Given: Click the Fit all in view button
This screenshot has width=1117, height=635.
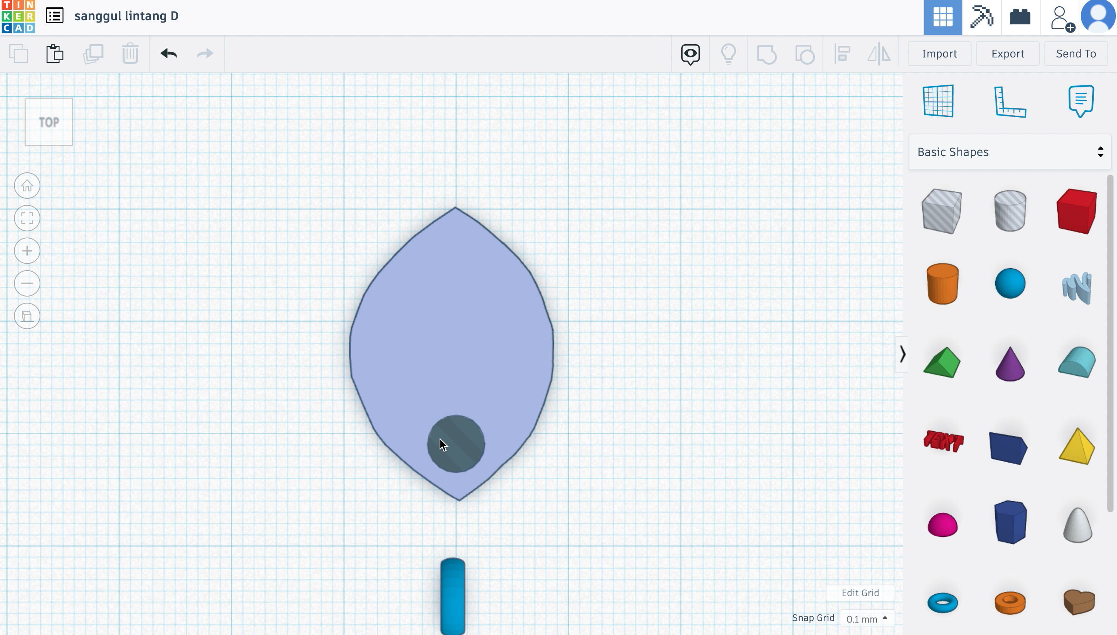Looking at the screenshot, I should coord(27,218).
